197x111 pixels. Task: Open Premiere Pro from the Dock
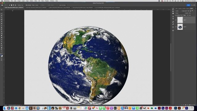(187, 108)
